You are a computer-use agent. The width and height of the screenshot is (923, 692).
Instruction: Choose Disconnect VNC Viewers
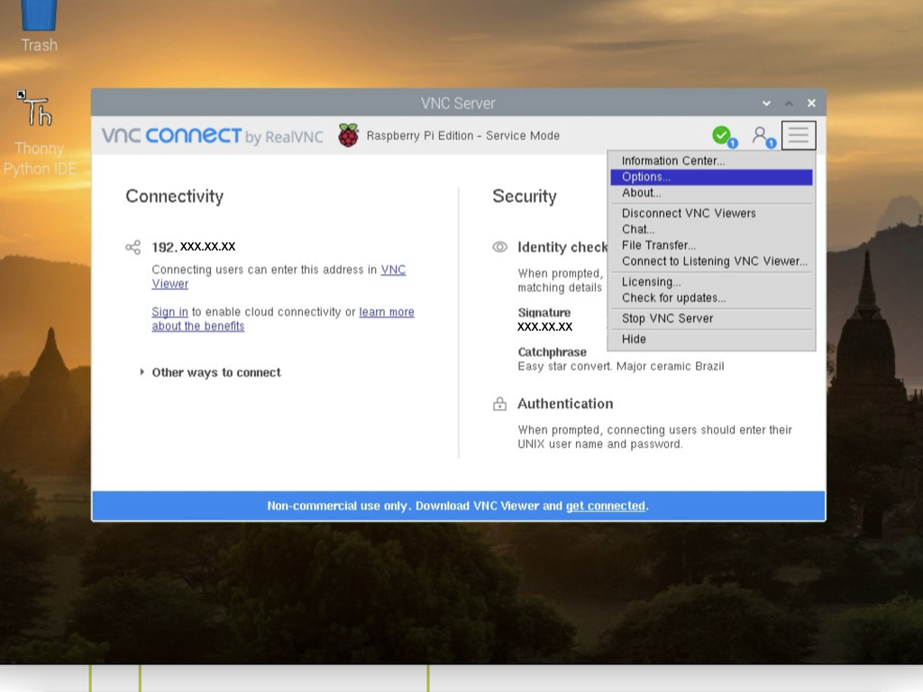pyautogui.click(x=711, y=214)
